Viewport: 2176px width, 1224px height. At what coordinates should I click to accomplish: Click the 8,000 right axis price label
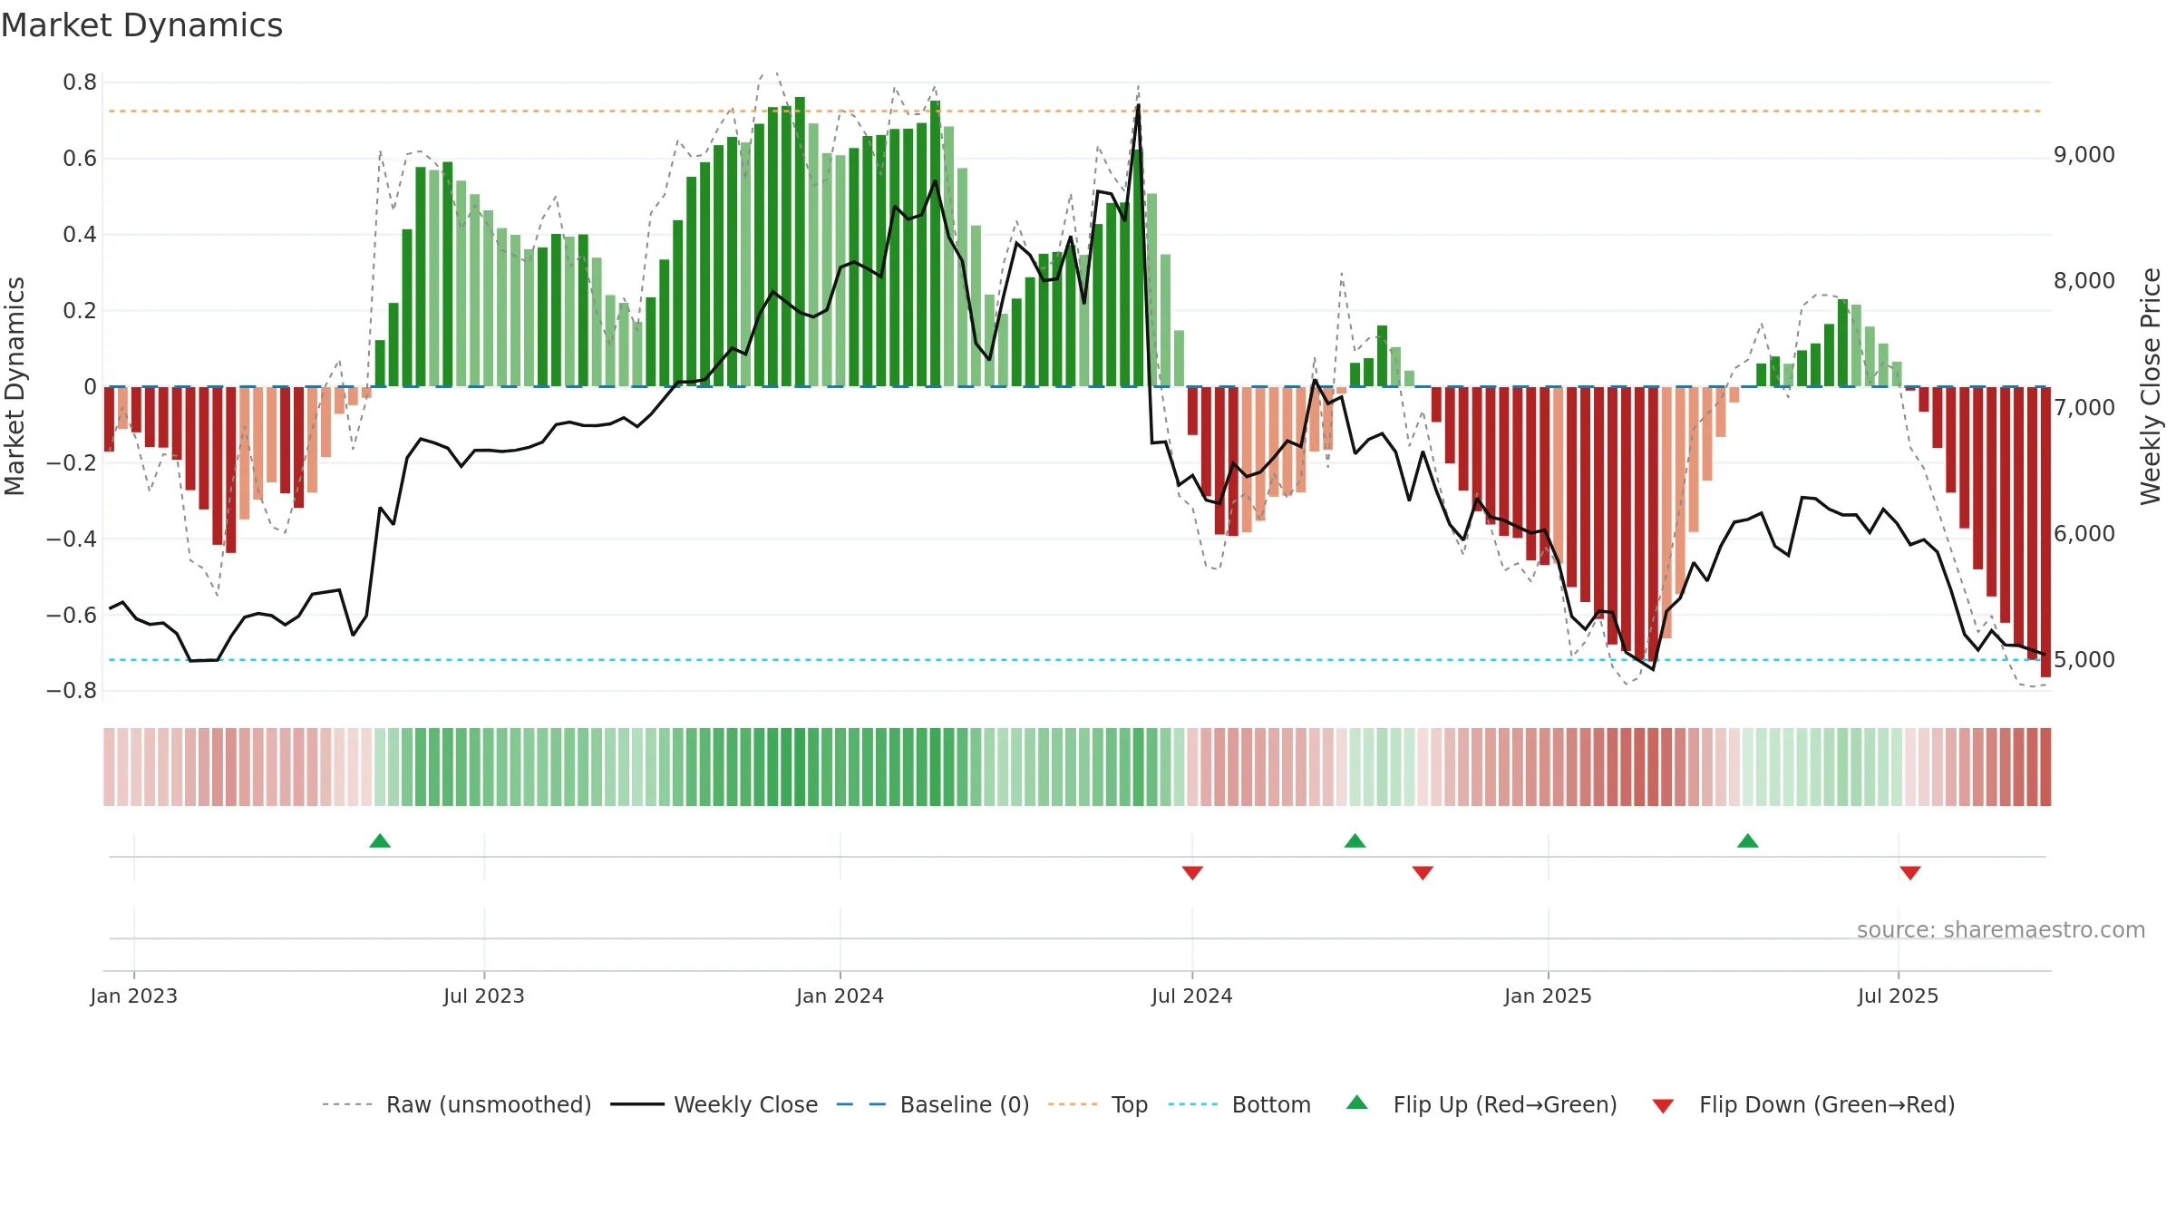(2084, 281)
